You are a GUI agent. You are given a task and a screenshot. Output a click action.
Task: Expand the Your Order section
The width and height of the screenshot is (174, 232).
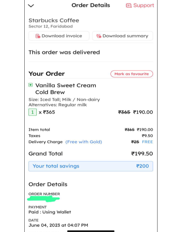46,74
